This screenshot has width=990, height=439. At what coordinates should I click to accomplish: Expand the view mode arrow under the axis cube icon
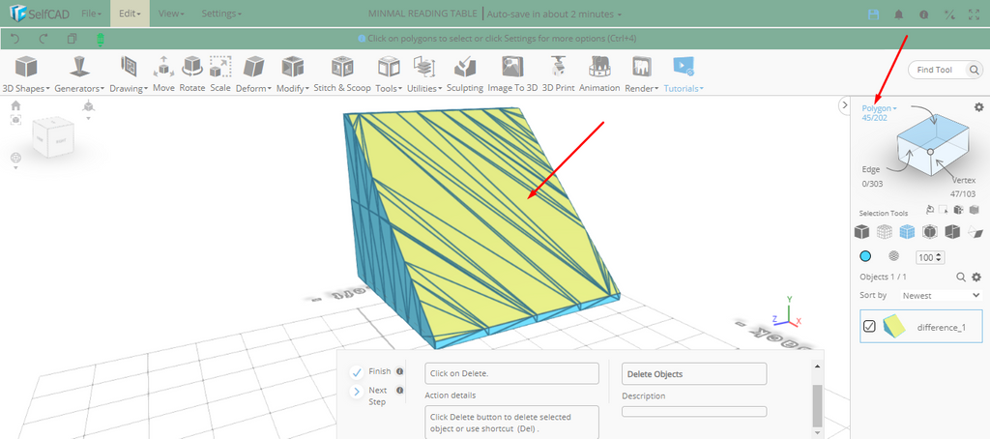pos(88,118)
